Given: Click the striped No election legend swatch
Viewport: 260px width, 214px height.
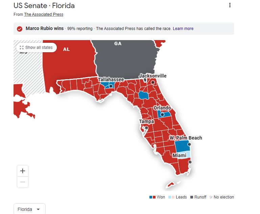Looking at the screenshot, I should click(x=211, y=197).
